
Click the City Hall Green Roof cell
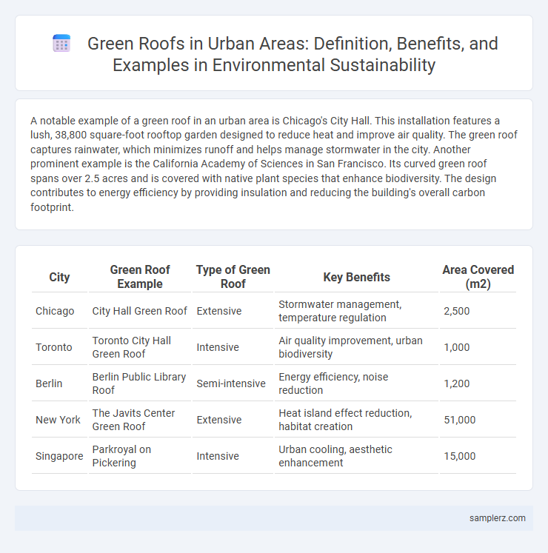pyautogui.click(x=140, y=311)
